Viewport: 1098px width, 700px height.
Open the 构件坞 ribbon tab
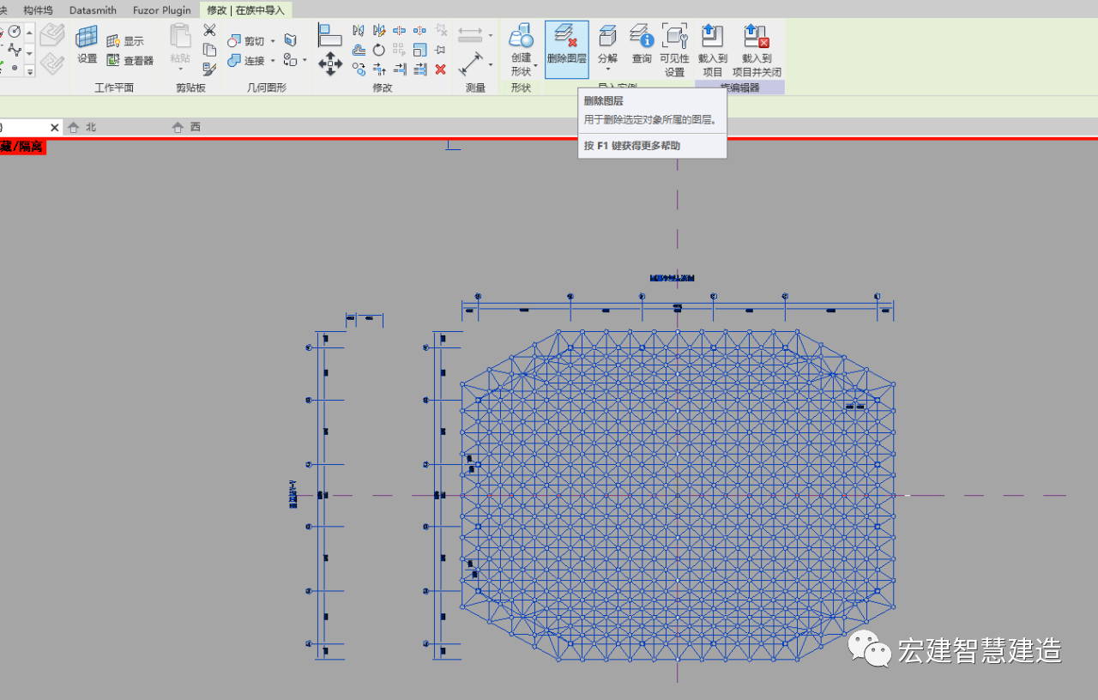pyautogui.click(x=38, y=10)
